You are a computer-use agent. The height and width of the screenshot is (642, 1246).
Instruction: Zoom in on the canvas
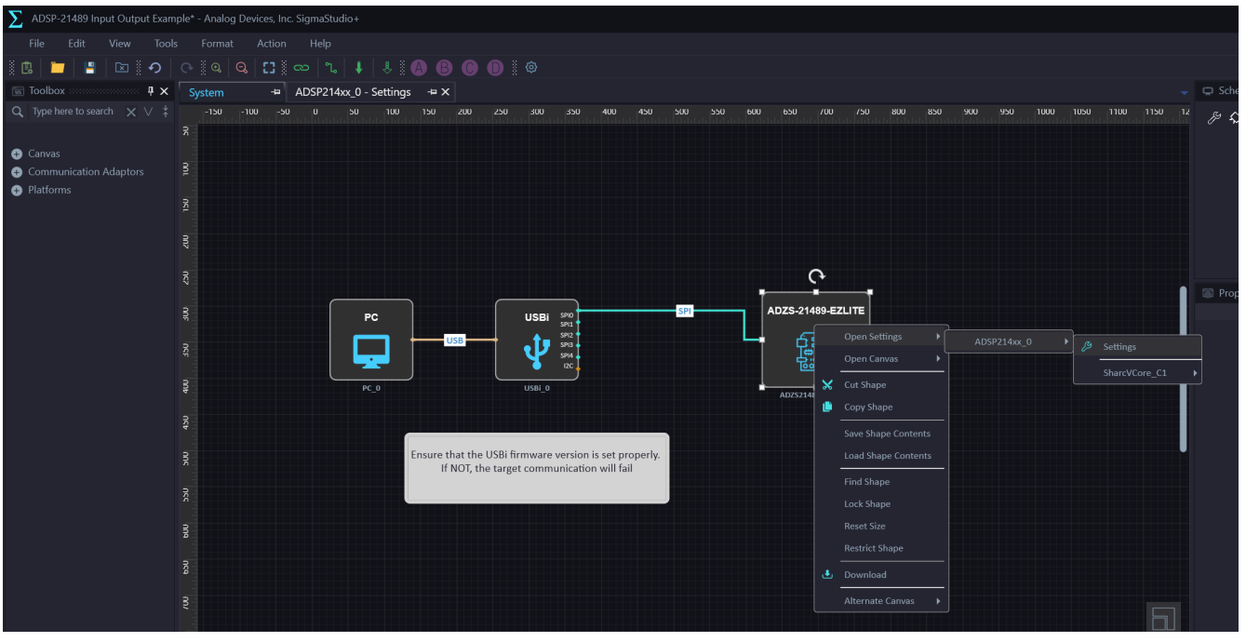216,68
